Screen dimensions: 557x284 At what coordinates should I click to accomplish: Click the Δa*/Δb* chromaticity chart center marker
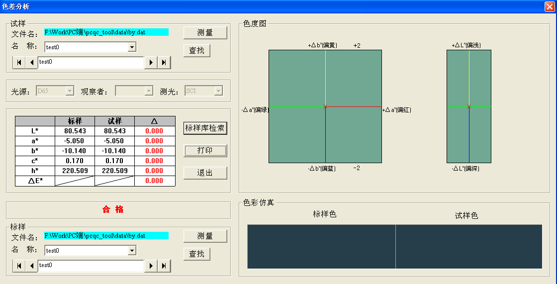(325, 106)
